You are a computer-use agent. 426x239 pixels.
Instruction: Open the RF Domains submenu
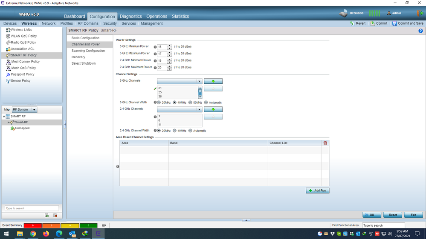[x=88, y=23]
